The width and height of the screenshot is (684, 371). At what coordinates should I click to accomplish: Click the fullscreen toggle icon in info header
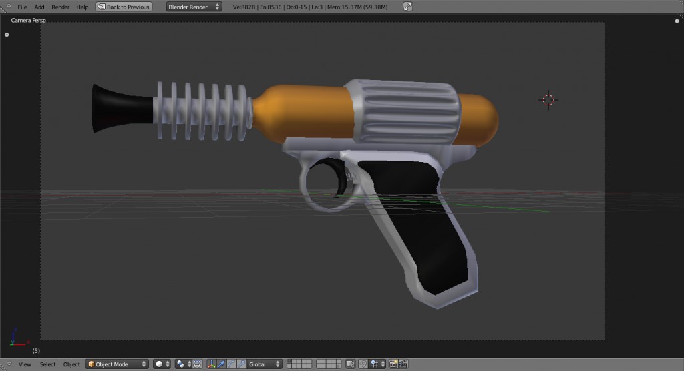407,7
